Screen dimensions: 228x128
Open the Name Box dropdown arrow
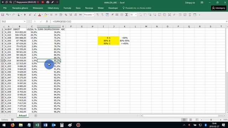pyautogui.click(x=25, y=21)
